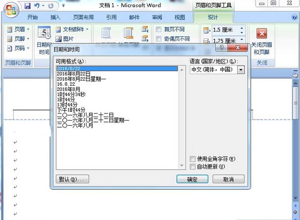Click previous section navigation icon
This screenshot has width=300, height=220.
[x=145, y=29]
